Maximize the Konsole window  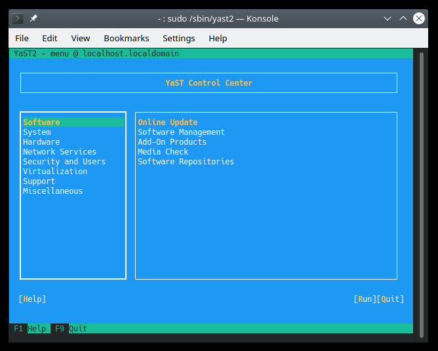pos(403,19)
